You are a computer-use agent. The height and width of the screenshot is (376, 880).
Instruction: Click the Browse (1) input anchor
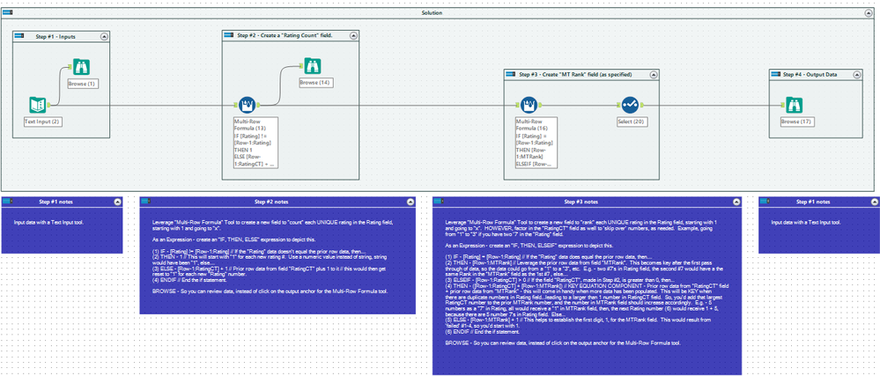pos(71,67)
